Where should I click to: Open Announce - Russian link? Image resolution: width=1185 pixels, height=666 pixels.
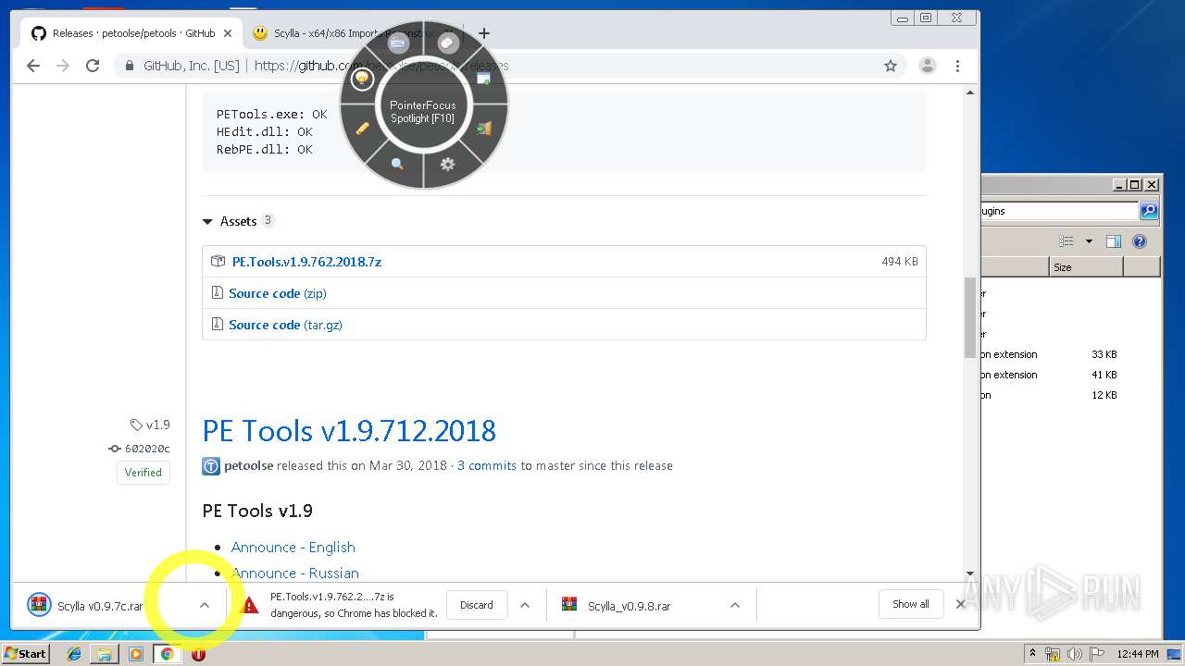(x=295, y=573)
